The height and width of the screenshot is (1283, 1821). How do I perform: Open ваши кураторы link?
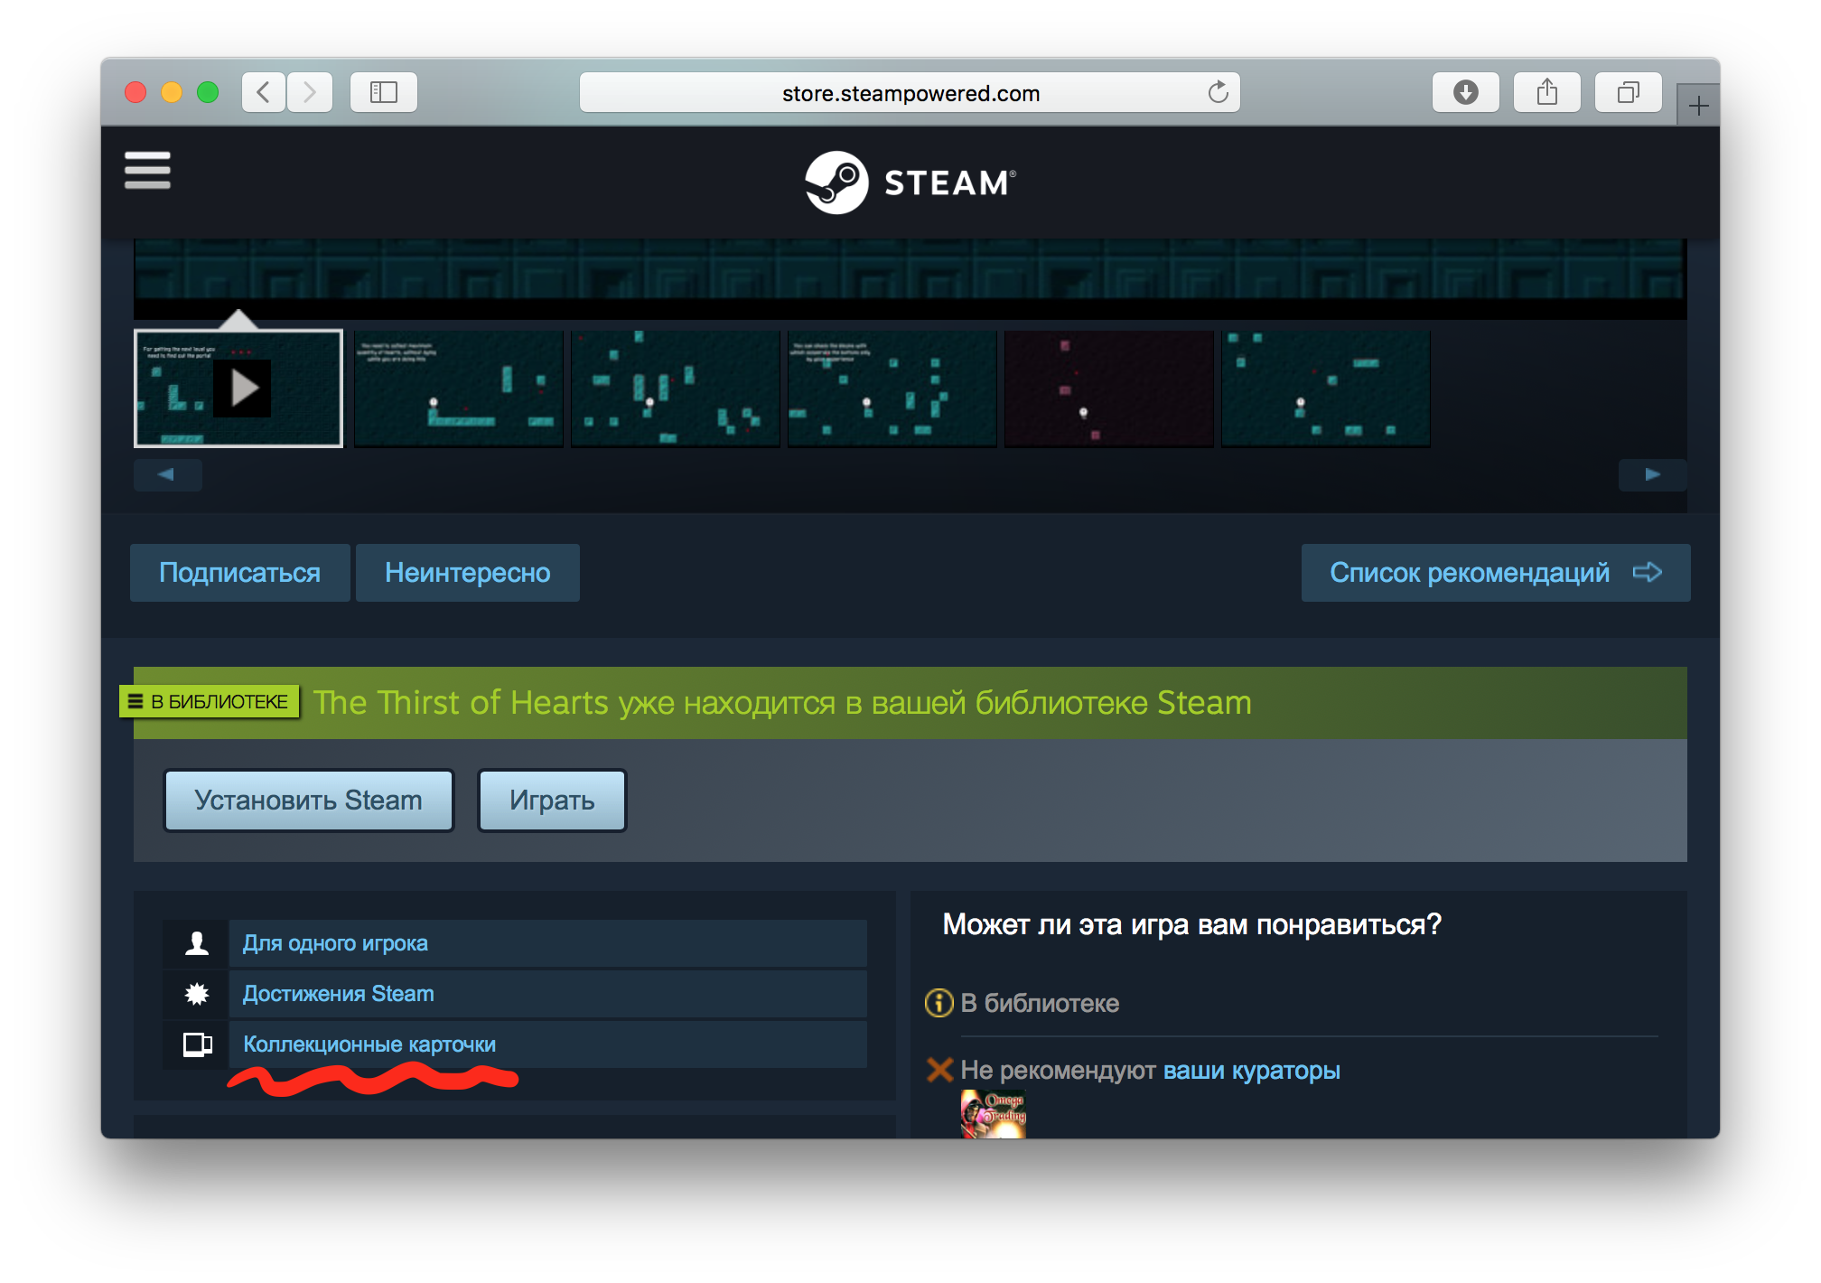tap(1252, 1071)
